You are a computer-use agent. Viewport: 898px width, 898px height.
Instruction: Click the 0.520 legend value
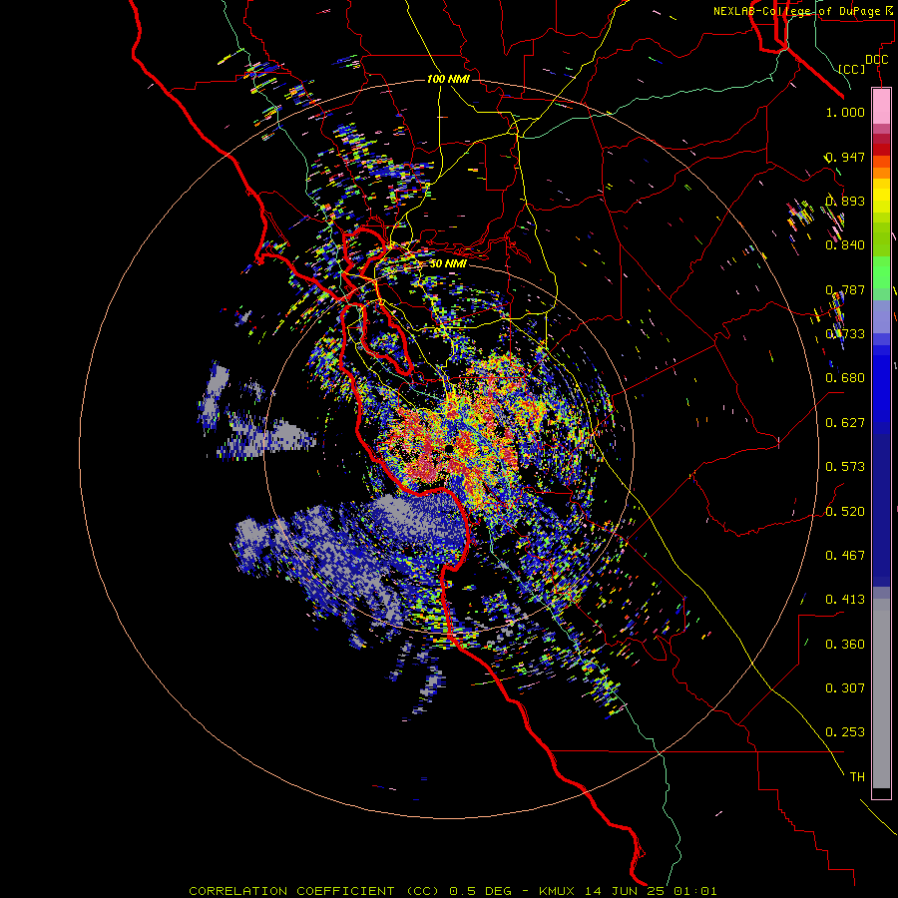[845, 511]
